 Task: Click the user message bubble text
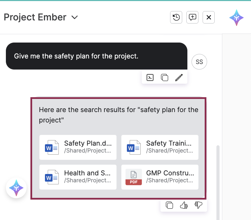tap(76, 56)
